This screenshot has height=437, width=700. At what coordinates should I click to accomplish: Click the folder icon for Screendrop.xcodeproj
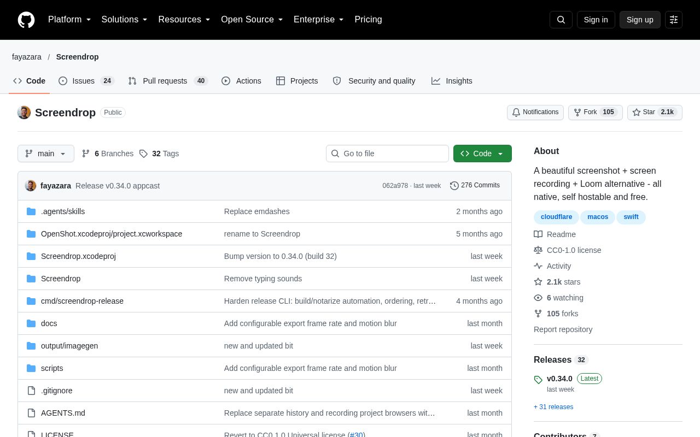31,256
